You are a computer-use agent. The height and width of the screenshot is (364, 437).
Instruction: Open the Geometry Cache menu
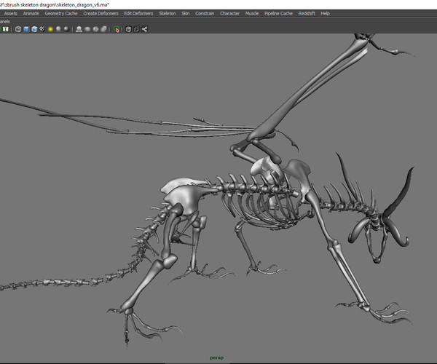coord(61,13)
